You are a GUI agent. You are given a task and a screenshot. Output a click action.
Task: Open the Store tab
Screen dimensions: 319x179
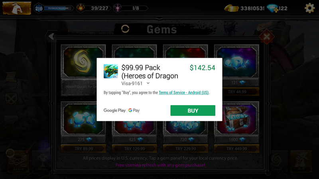tap(18, 161)
